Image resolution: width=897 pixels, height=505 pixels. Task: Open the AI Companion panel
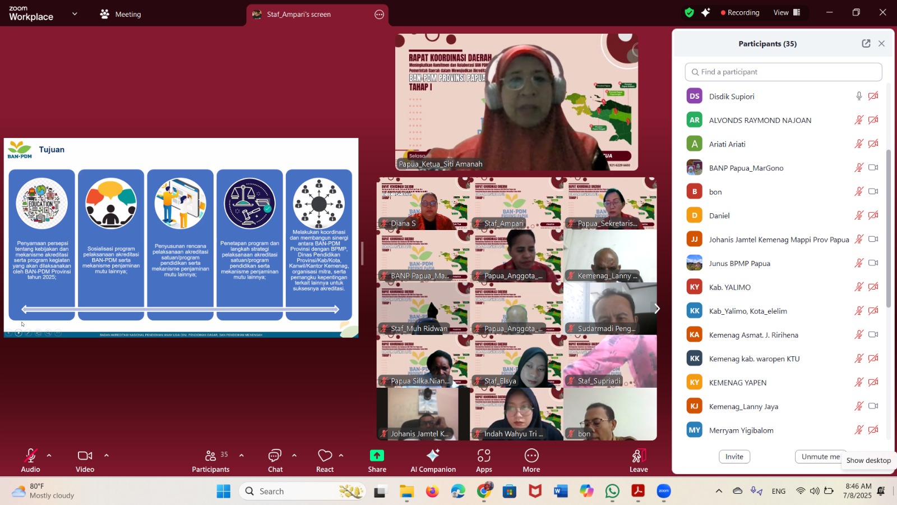tap(433, 456)
